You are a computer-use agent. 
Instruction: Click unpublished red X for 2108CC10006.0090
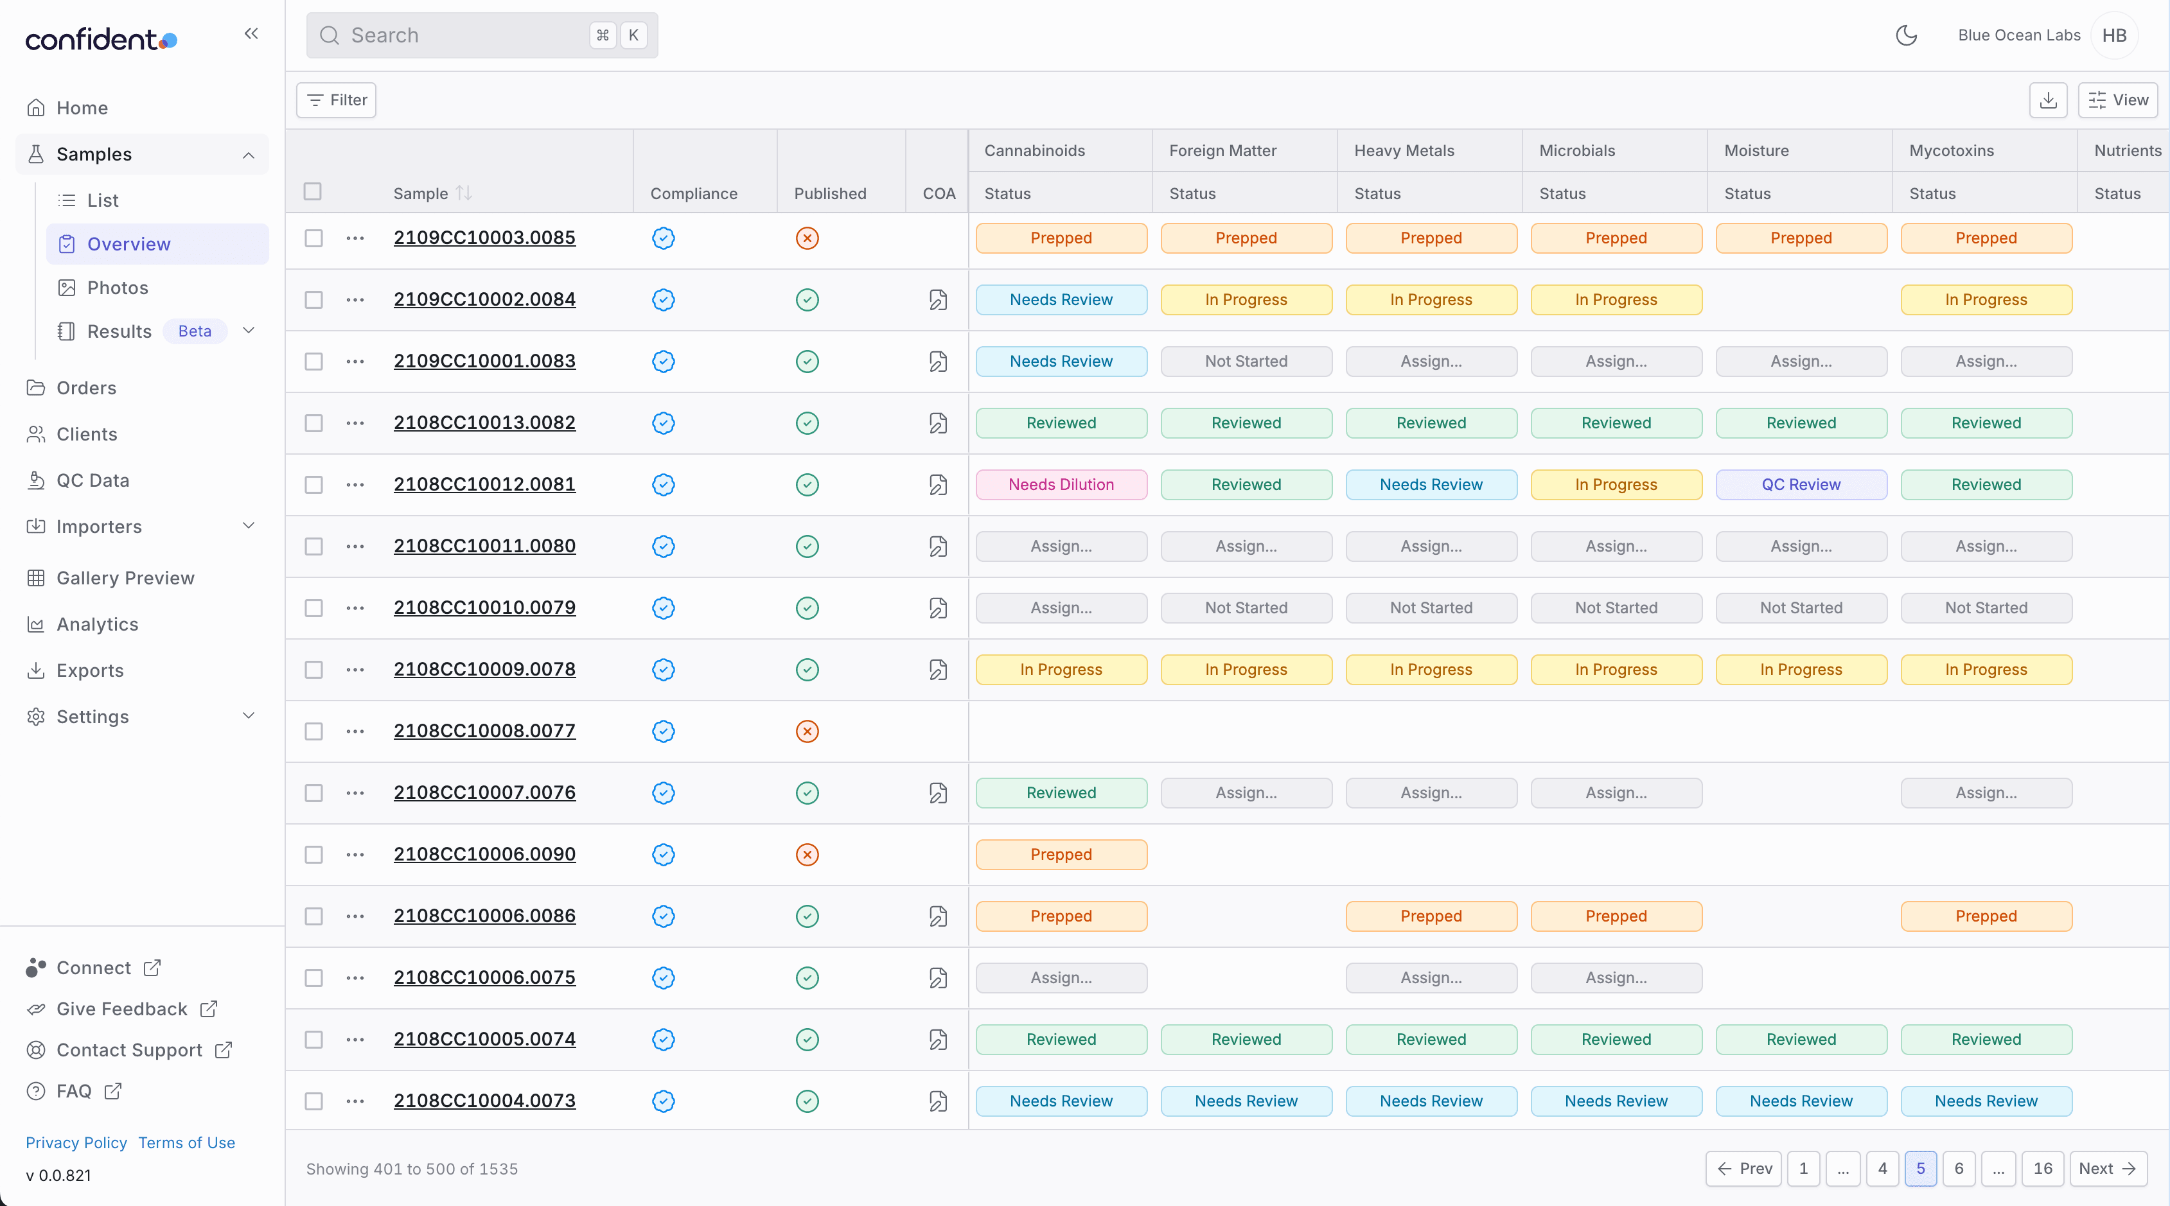click(807, 855)
